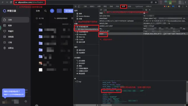188x106 pixels.
Task: Click the delete selected (X) storage icon
Action: (x=150, y=10)
